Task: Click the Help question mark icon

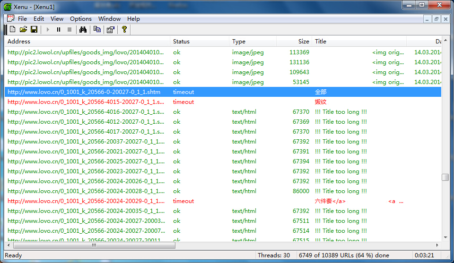Action: [124, 29]
